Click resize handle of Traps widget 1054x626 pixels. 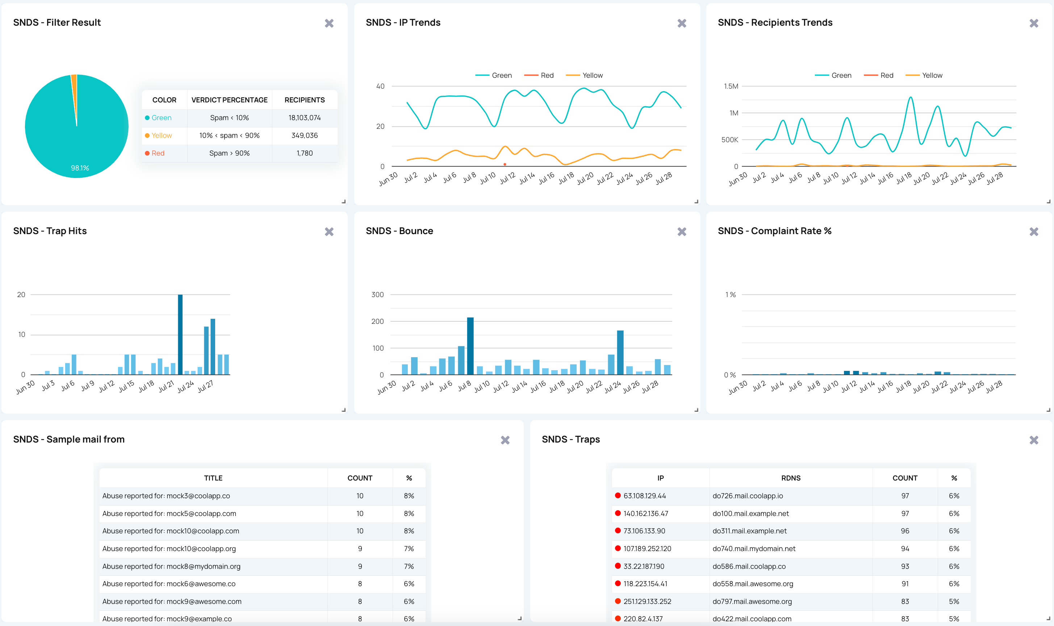pyautogui.click(x=1049, y=618)
